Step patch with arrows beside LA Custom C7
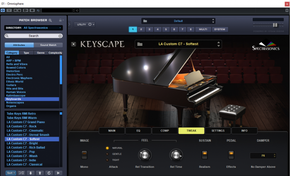Screen dimensions: 290x176 pos(219,44)
